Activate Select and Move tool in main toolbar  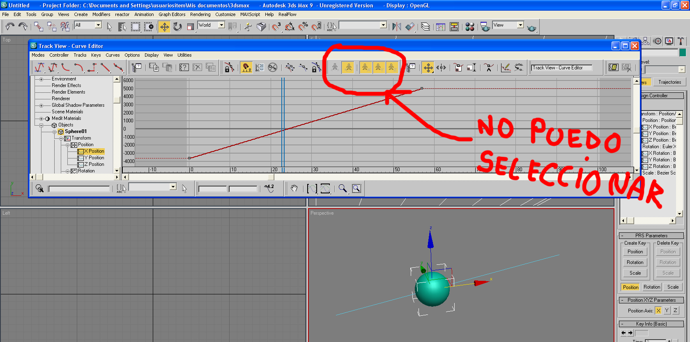click(x=164, y=27)
